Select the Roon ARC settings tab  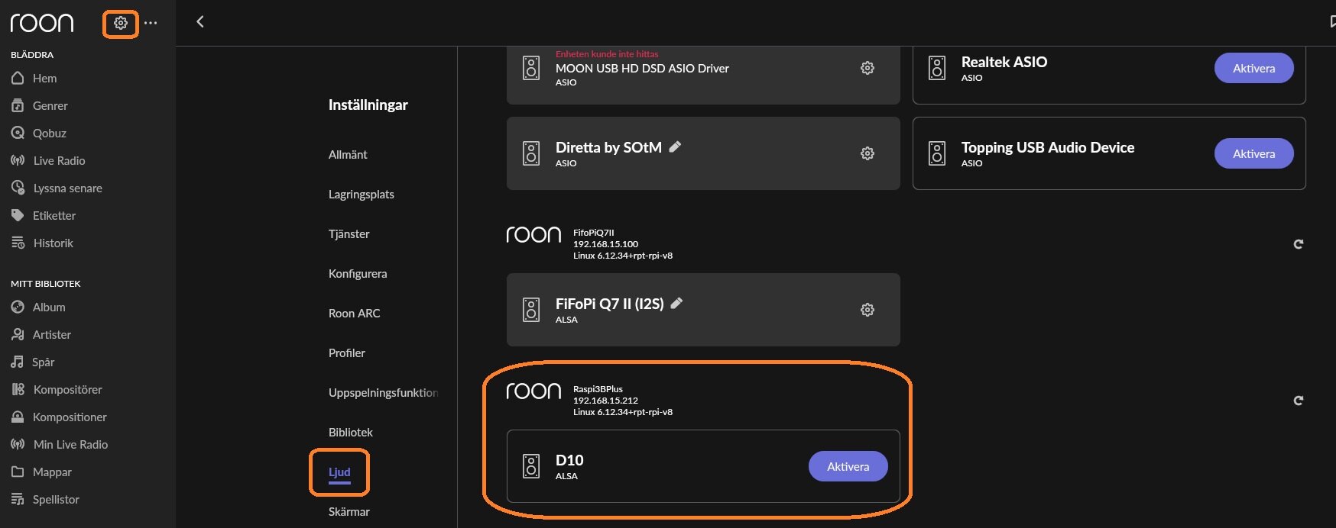[x=354, y=314]
